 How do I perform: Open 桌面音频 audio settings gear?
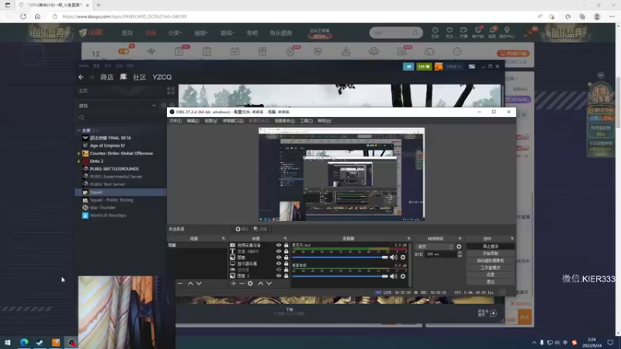click(x=403, y=276)
